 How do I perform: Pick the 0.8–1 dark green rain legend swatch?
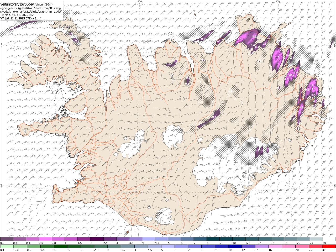pyautogui.click(x=47, y=246)
